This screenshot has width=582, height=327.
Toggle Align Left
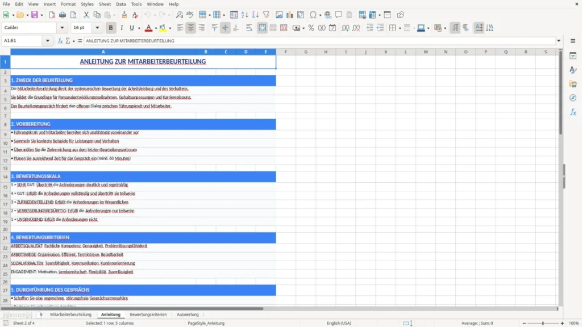coord(180,28)
